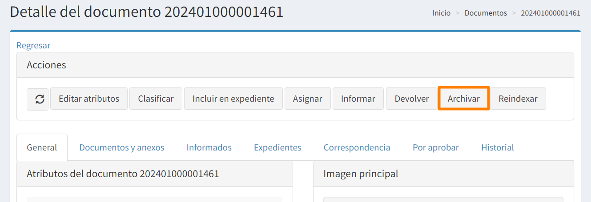The width and height of the screenshot is (591, 202).
Task: Click the refresh icon button in Acciones
Action: click(38, 99)
